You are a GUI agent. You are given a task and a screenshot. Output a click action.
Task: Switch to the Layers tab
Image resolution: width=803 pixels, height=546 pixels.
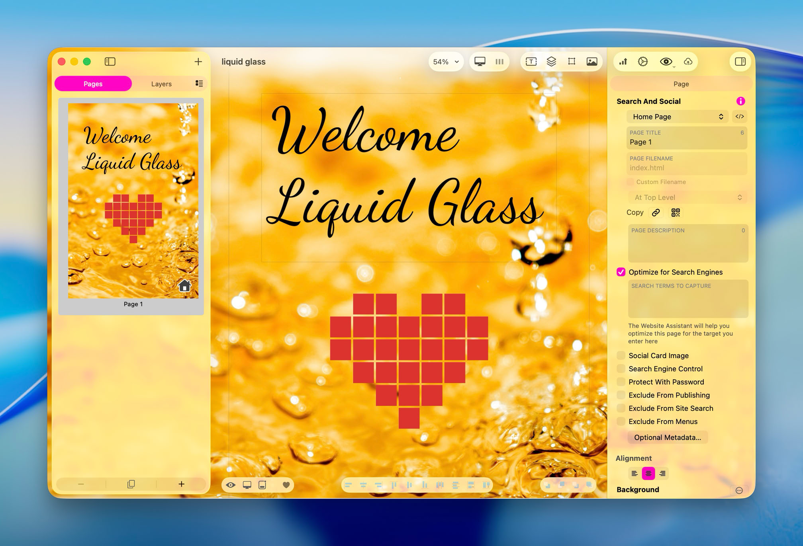pos(161,84)
